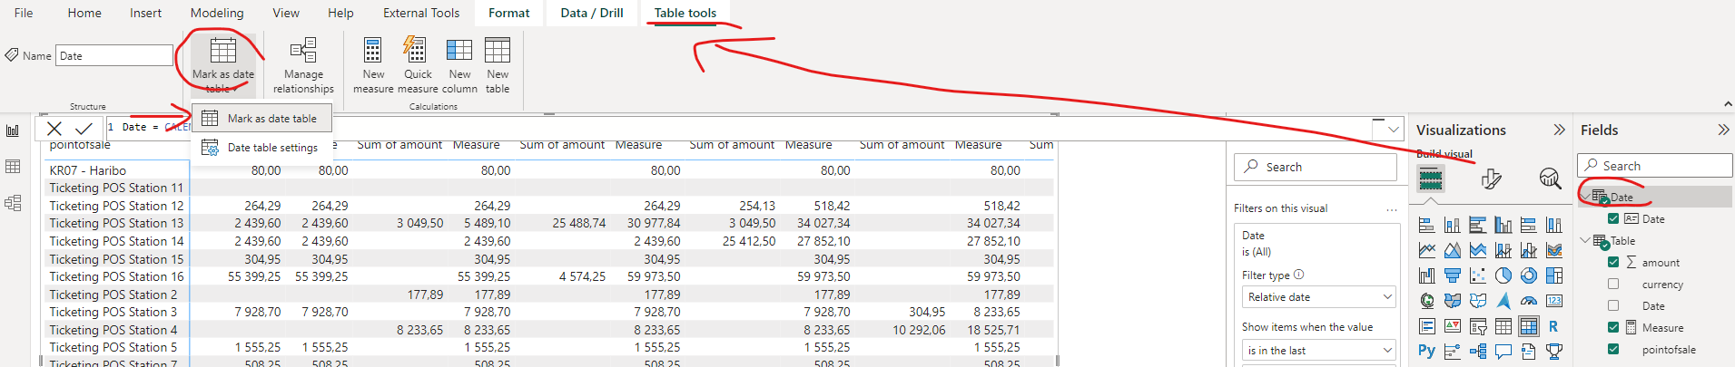The height and width of the screenshot is (367, 1735).
Task: Collapse the Date table in Fields
Action: (x=1585, y=197)
